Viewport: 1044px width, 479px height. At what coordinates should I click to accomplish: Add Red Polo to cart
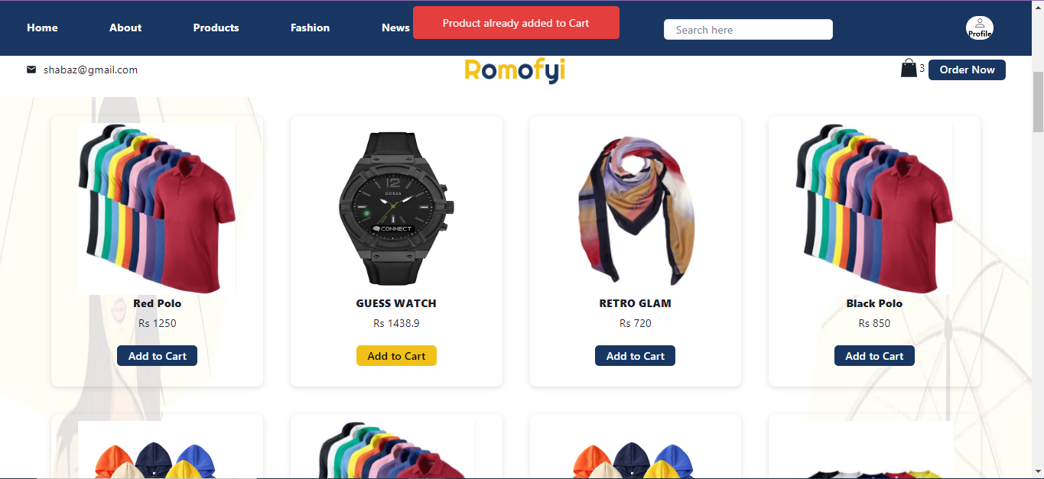pos(157,356)
